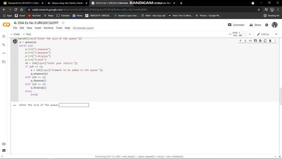Copy link to cell icon
Screen dimensions: 282x159
pos(250,41)
